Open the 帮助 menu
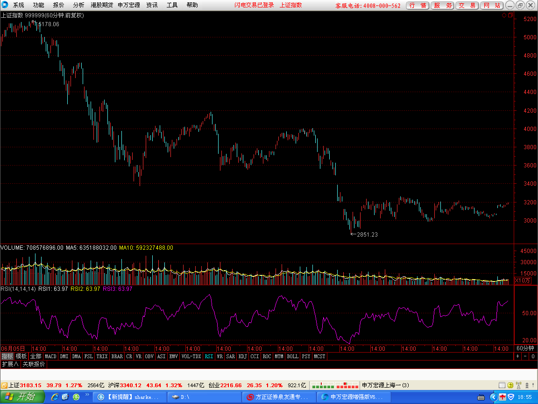Viewport: 538px width, 404px height. (192, 5)
